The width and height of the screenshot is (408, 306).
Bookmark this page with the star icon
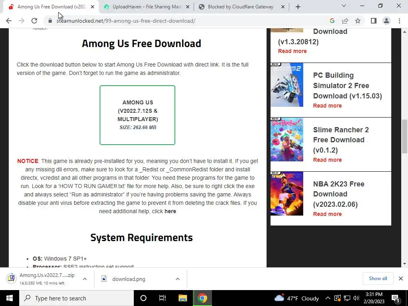pyautogui.click(x=358, y=21)
